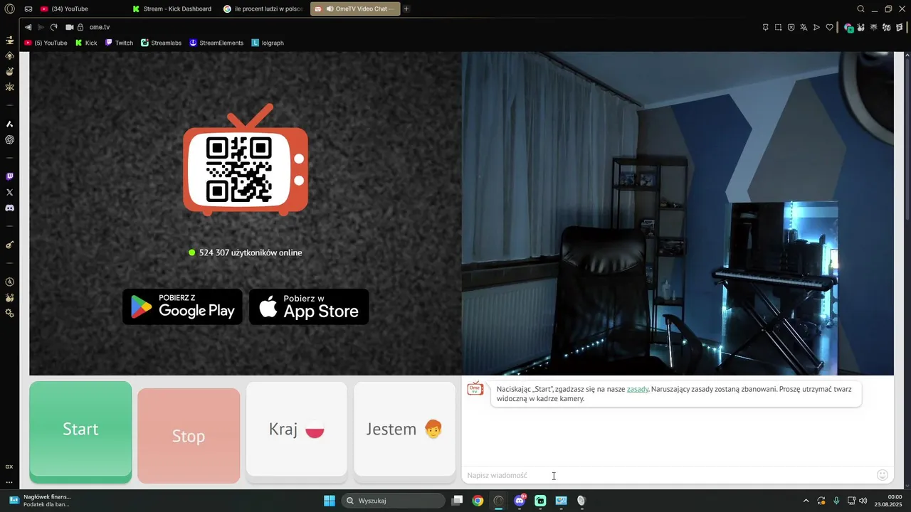The width and height of the screenshot is (911, 512).
Task: Open ChatGPT in the sidebar
Action: pos(10,139)
